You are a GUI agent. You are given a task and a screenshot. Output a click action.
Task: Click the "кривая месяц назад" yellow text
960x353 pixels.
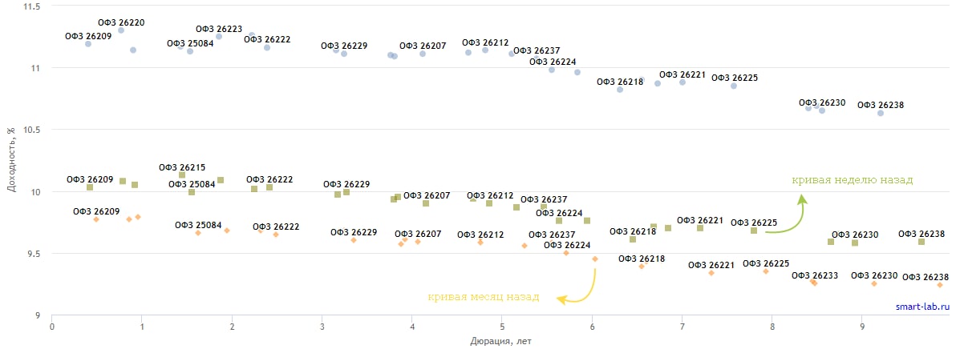coord(483,297)
